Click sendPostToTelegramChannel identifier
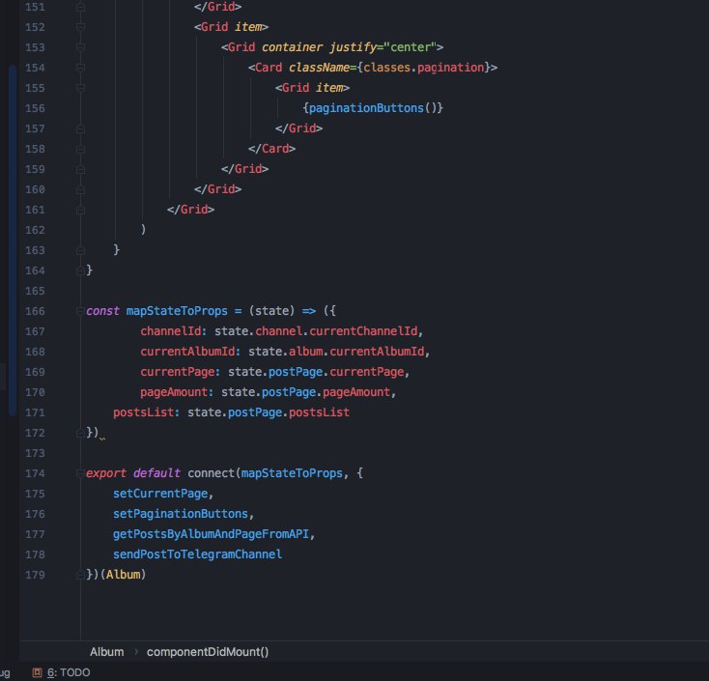The height and width of the screenshot is (681, 709). (x=198, y=554)
